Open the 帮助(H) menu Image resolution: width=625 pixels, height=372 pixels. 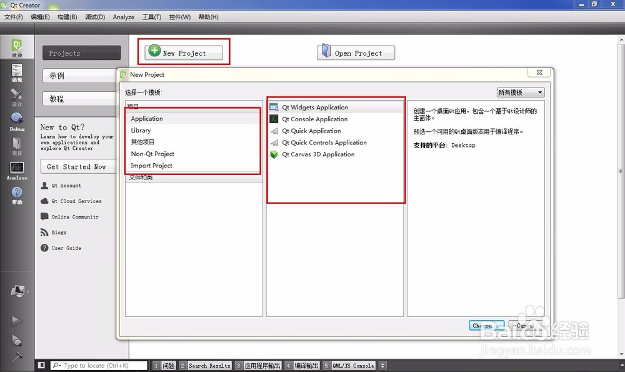click(209, 17)
